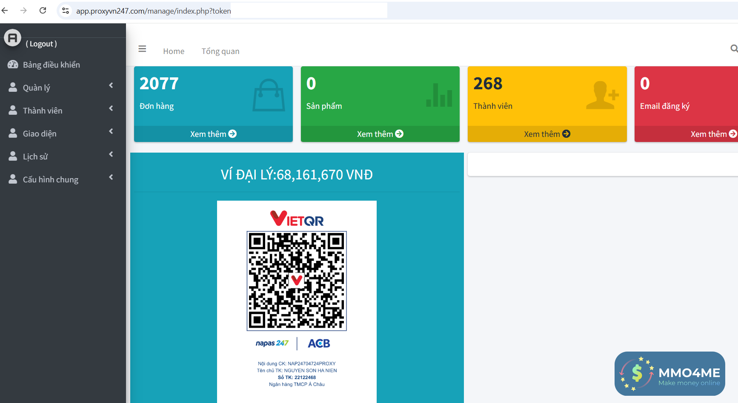738x403 pixels.
Task: Click the napas 247 logo
Action: click(272, 343)
